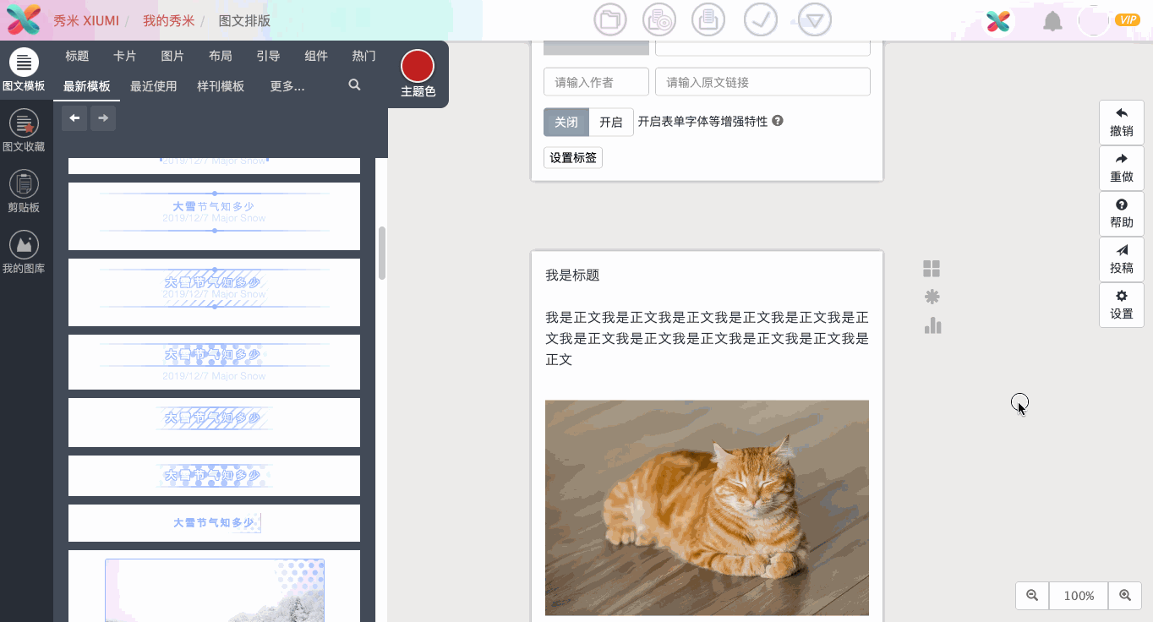
Task: Click the save icon in top toolbar
Action: (708, 19)
